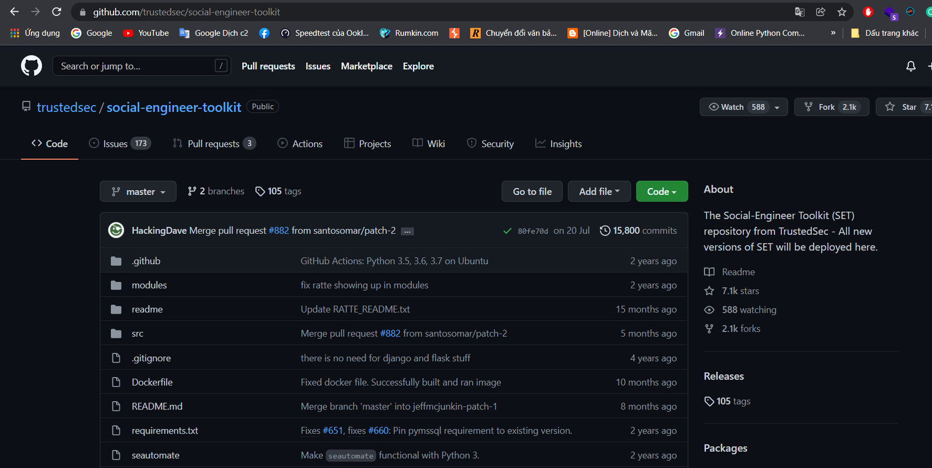
Task: Fork the repository with the Fork button
Action: point(832,107)
